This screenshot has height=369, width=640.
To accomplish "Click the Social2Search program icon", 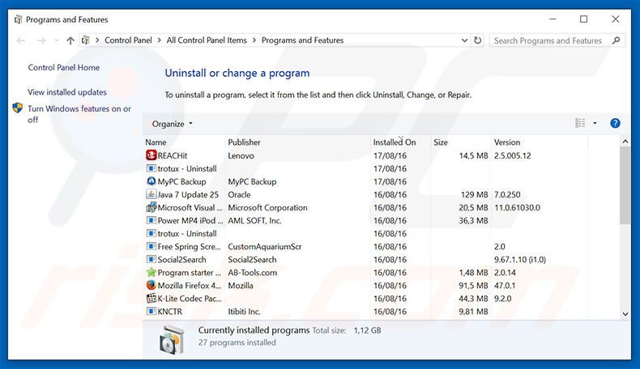I will point(151,260).
